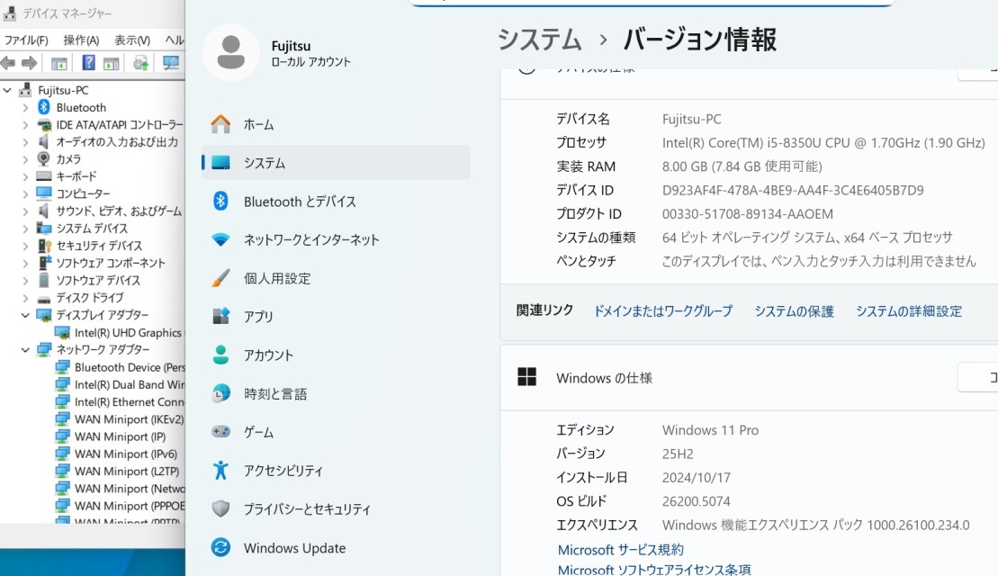Select Intel(R) UHD Graphics device entry

[x=127, y=333]
